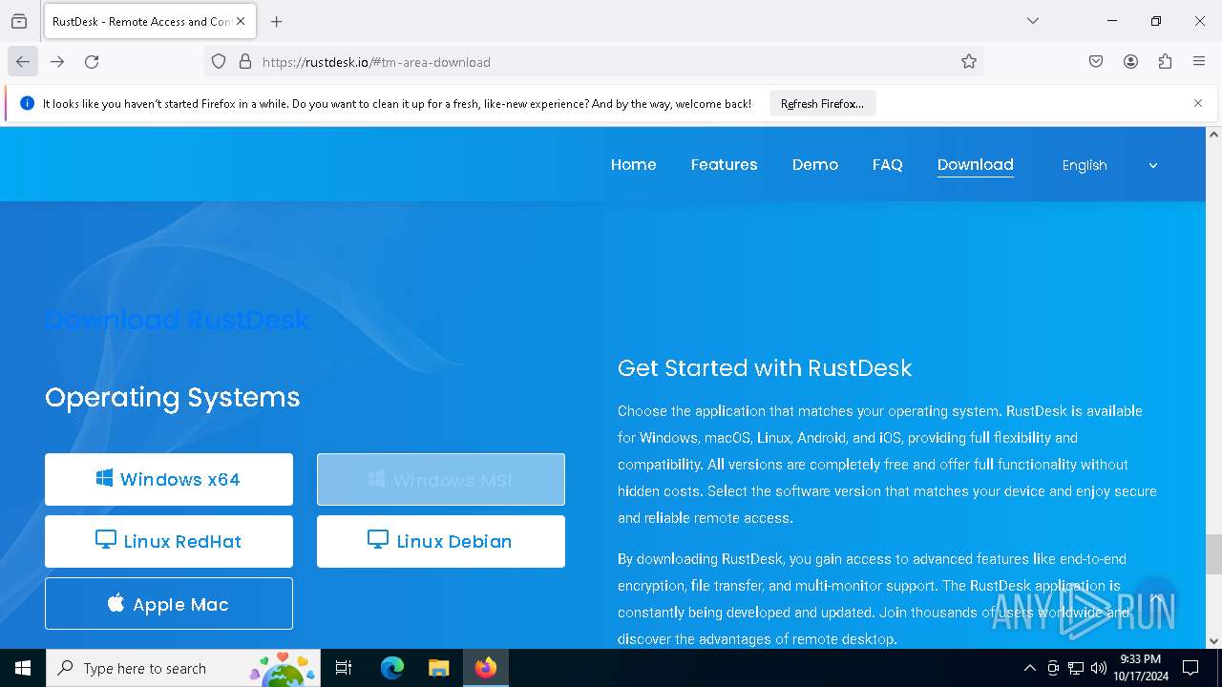Click the taskbar search box
The image size is (1222, 687).
(x=184, y=668)
